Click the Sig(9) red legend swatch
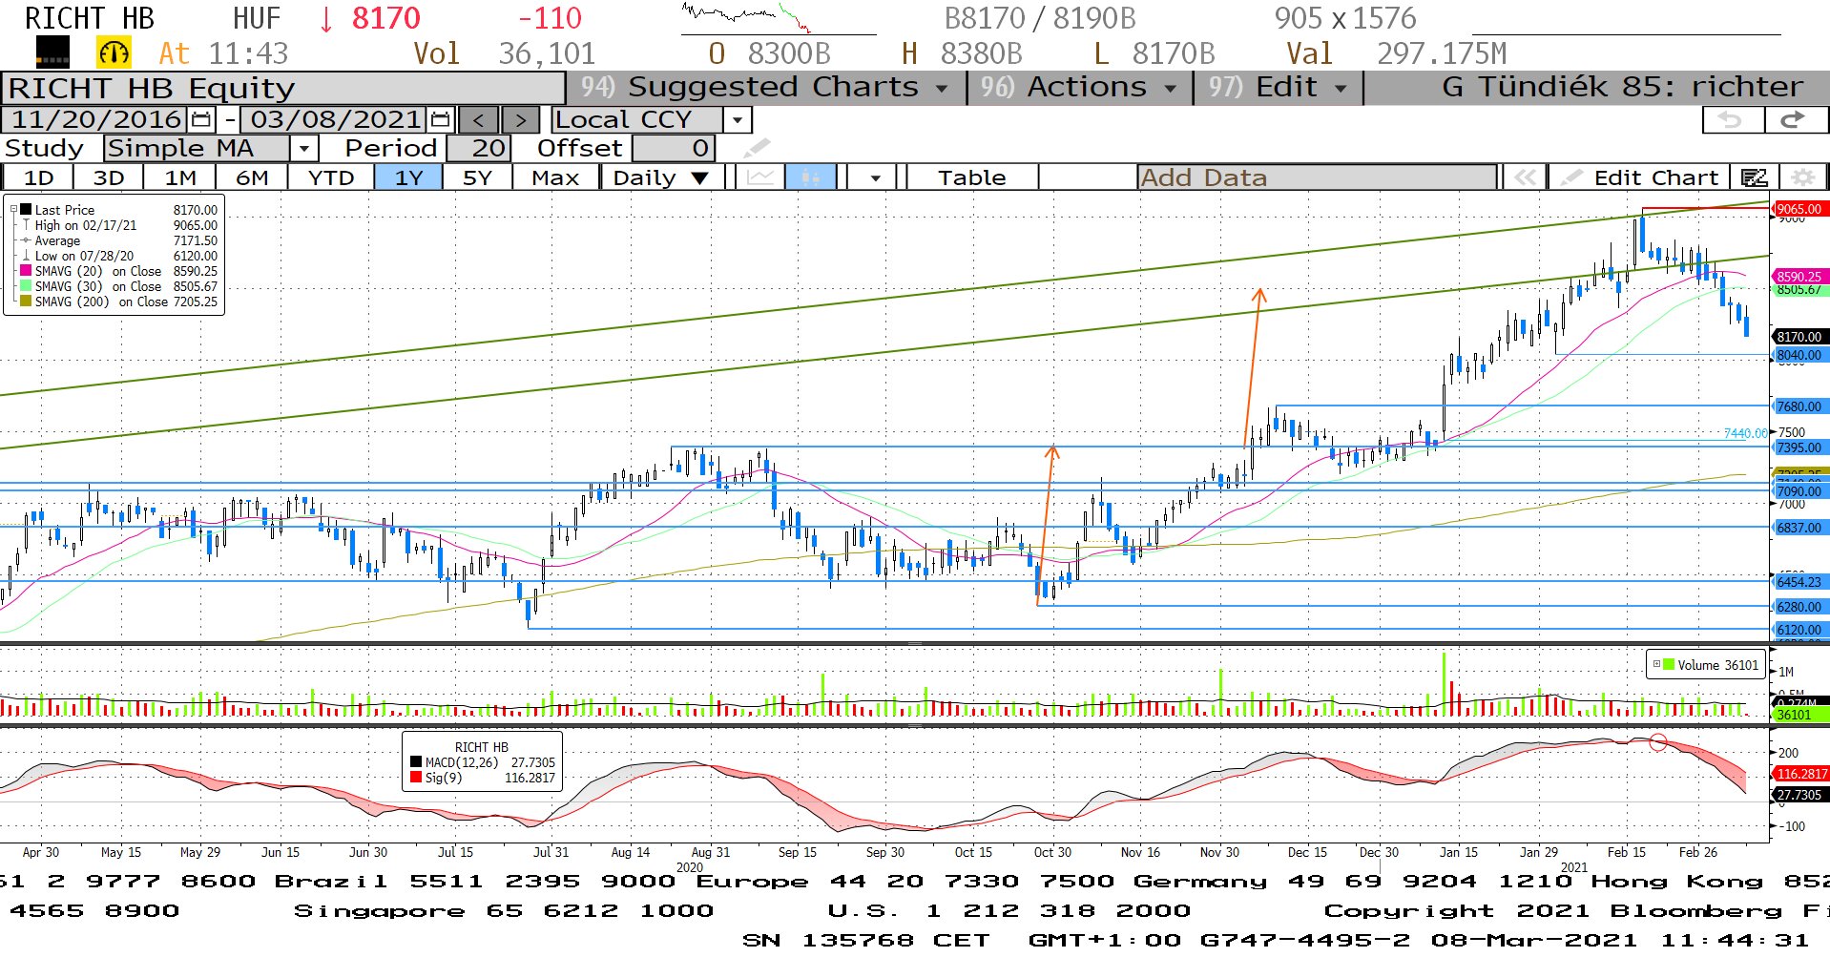 point(416,778)
